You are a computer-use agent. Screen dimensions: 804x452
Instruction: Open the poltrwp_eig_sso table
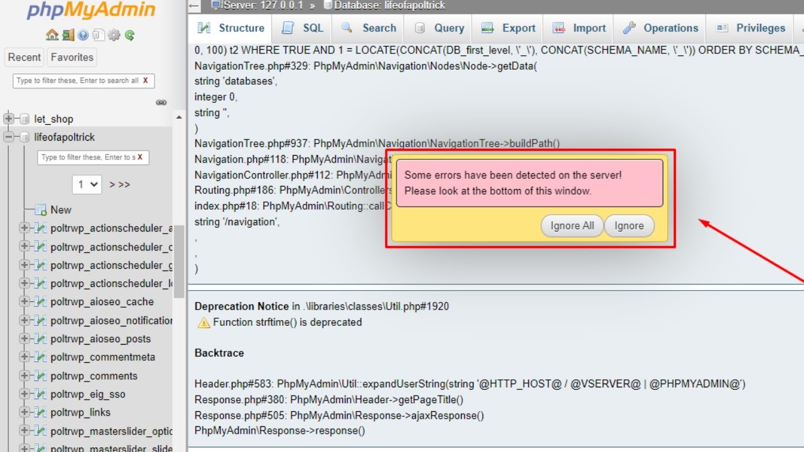point(88,394)
